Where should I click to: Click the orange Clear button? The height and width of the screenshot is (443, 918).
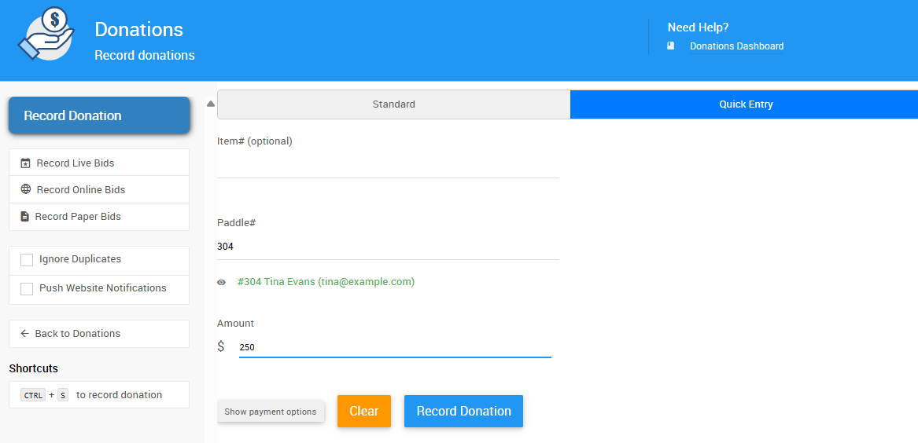[364, 412]
